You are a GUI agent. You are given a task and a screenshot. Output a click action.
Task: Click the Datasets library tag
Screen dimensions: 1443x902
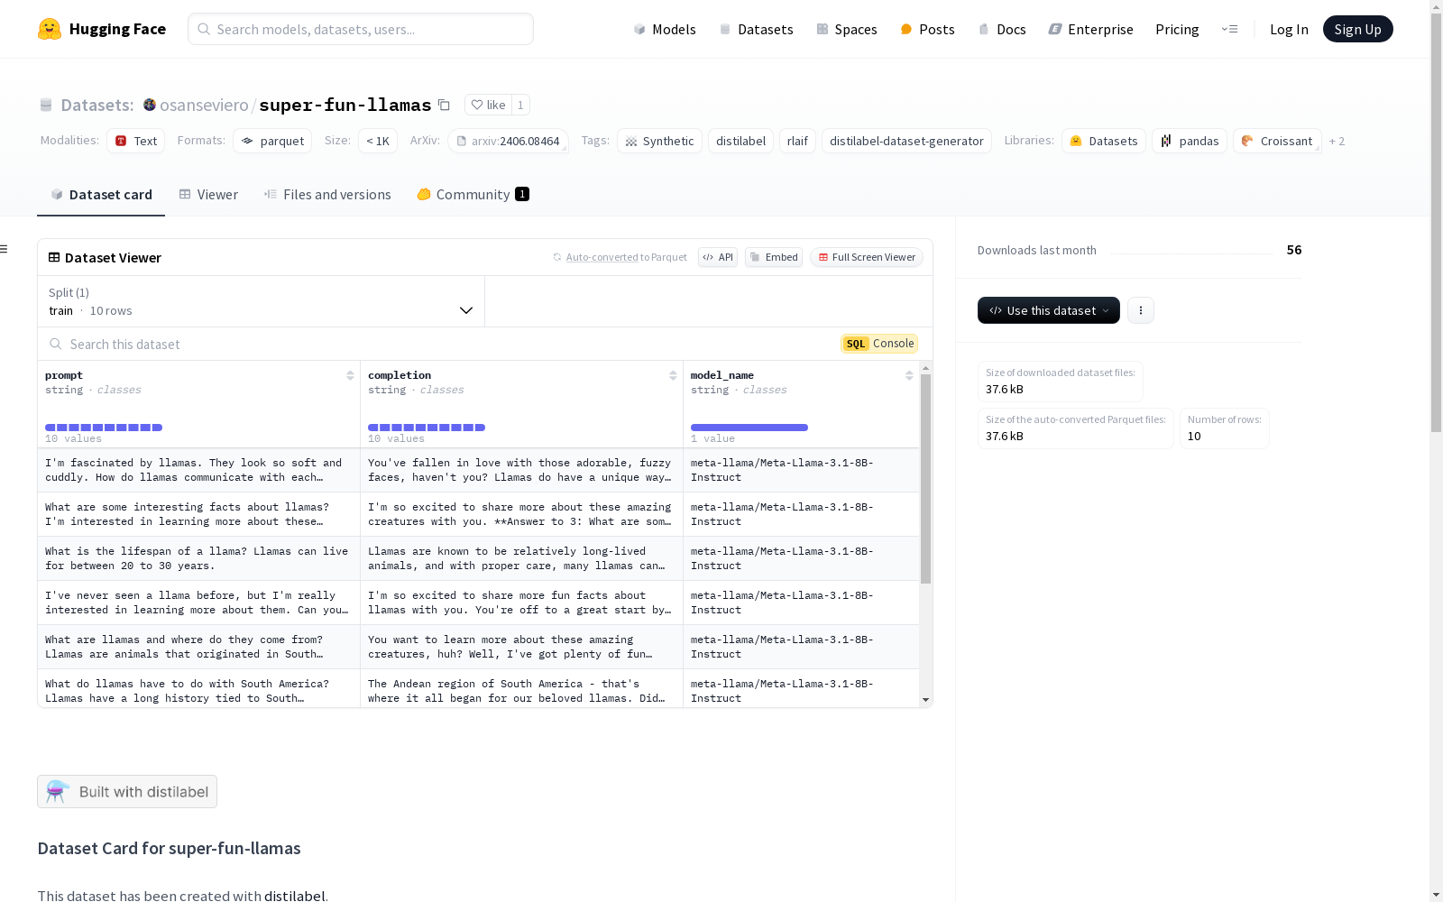tap(1104, 141)
